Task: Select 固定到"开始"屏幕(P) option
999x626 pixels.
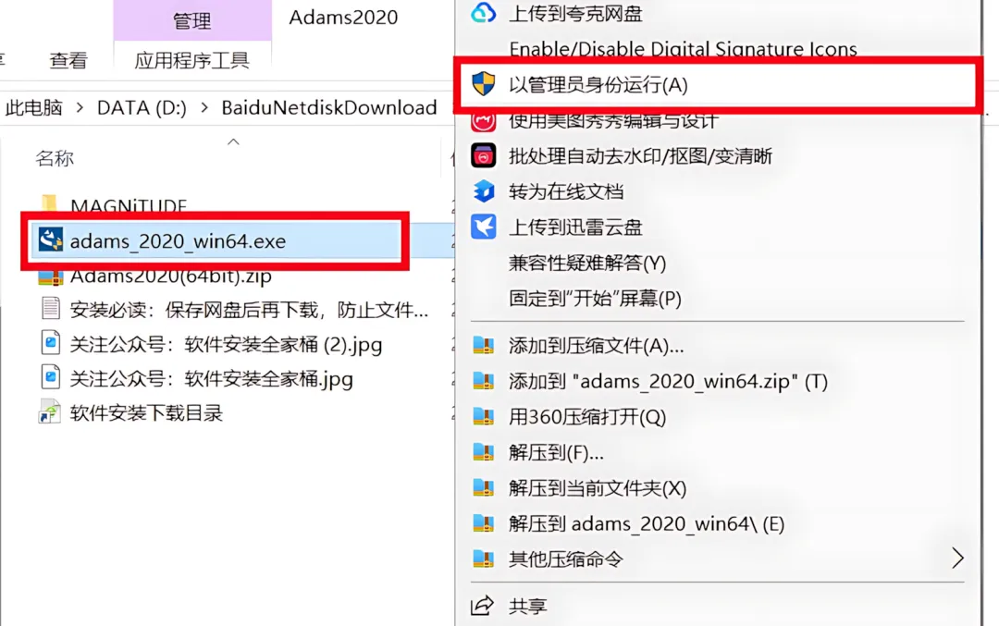Action: coord(595,299)
